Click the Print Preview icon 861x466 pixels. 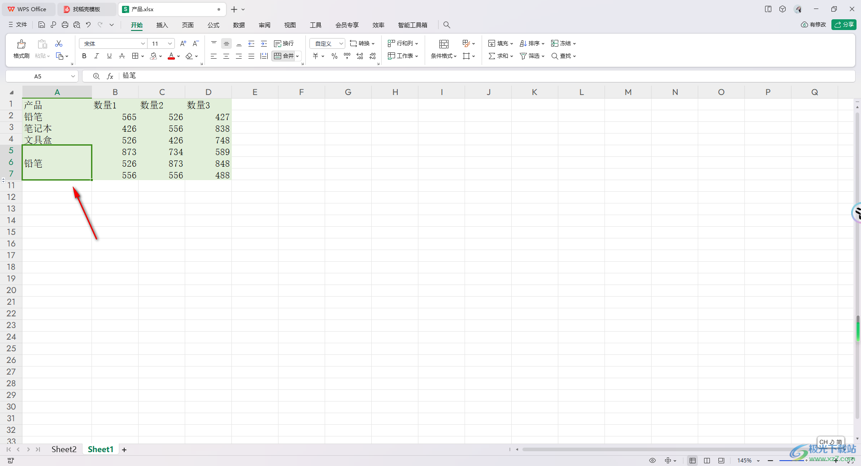(x=77, y=25)
